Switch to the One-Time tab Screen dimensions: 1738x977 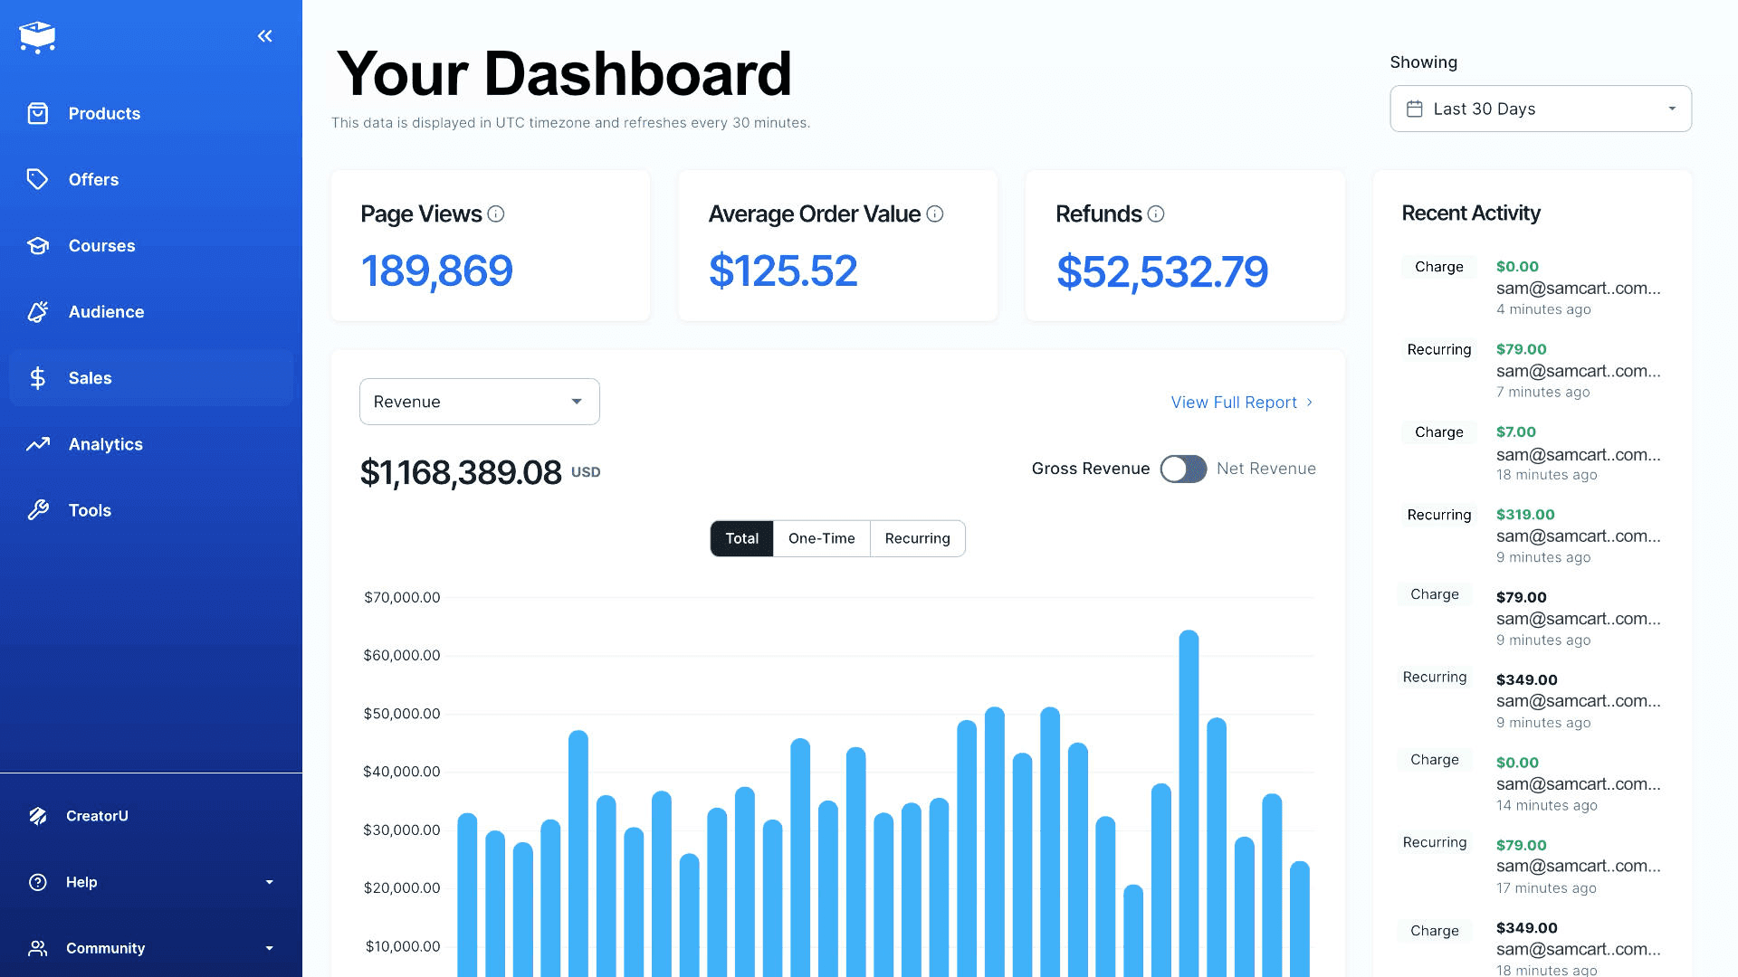pos(821,538)
